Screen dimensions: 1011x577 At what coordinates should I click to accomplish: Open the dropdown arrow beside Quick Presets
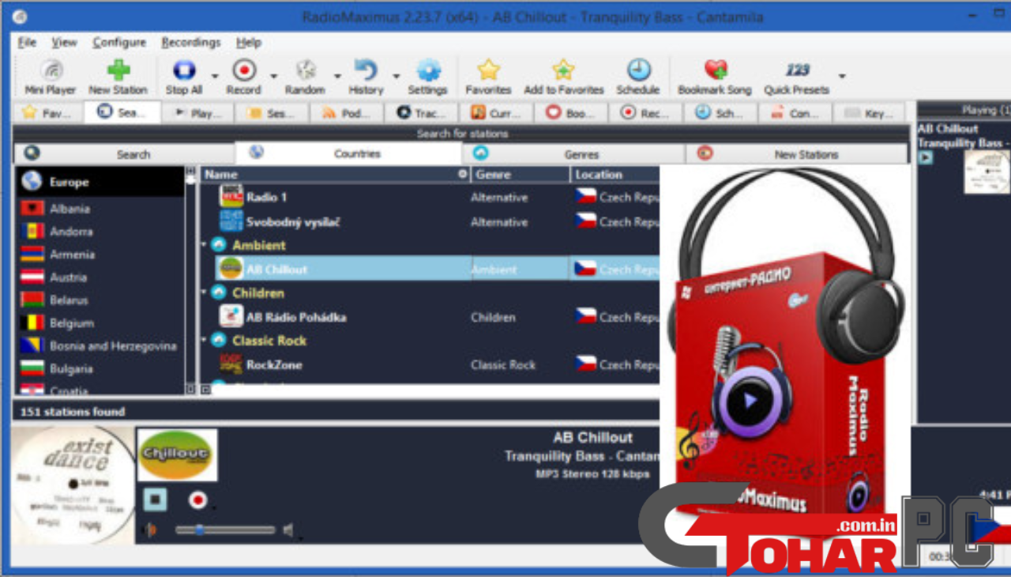point(842,77)
